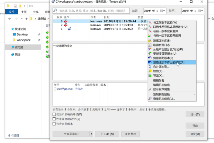
Task: Open the Explorer 主页 ribbon tab
Action: point(24,12)
